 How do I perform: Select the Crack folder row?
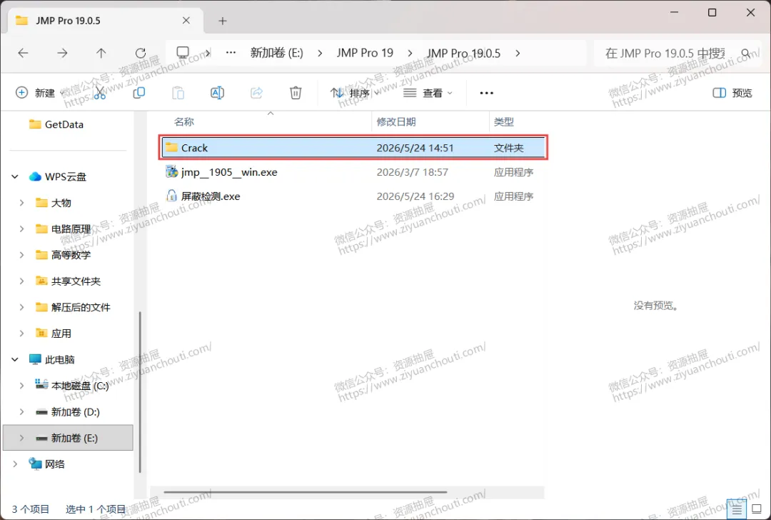pos(353,148)
